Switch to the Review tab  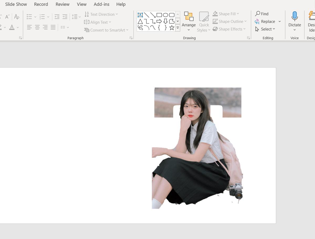tap(63, 4)
